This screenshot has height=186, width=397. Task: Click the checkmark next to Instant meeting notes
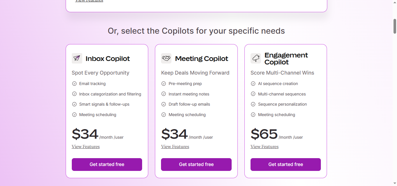(163, 94)
